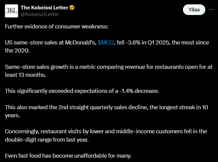Click the words 'the 2020.'
The width and height of the screenshot is (218, 162).
17,51
